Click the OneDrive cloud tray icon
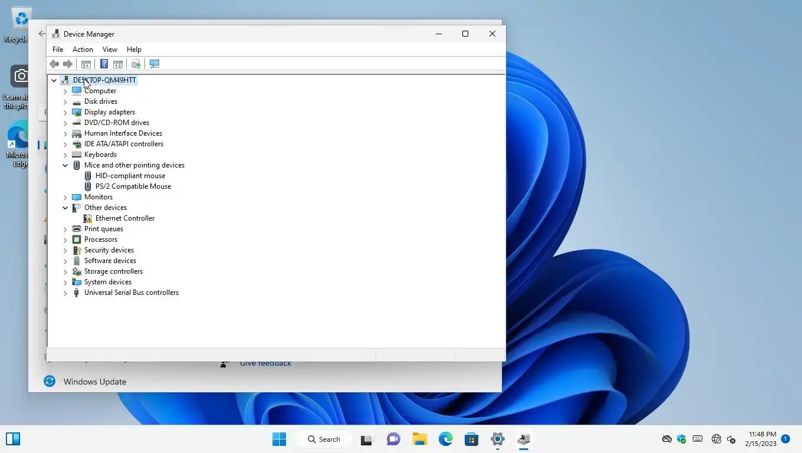Screen dimensions: 802x453 pos(667,439)
